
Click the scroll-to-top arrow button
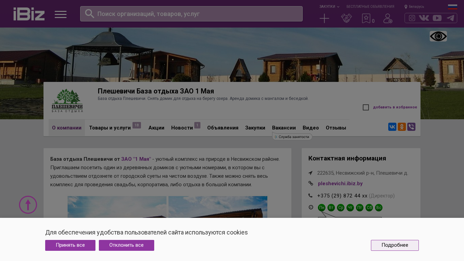pos(28,205)
